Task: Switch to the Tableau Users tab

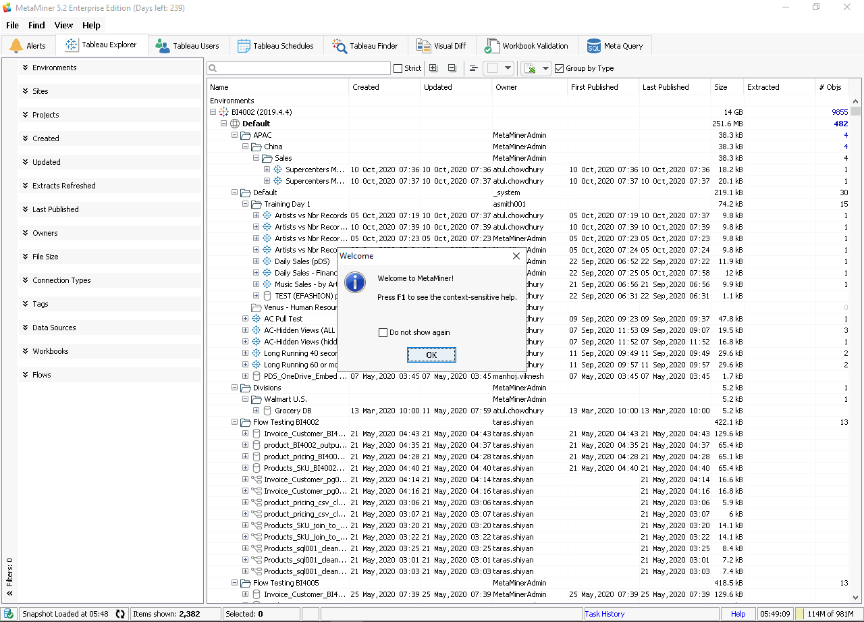Action: click(x=188, y=46)
